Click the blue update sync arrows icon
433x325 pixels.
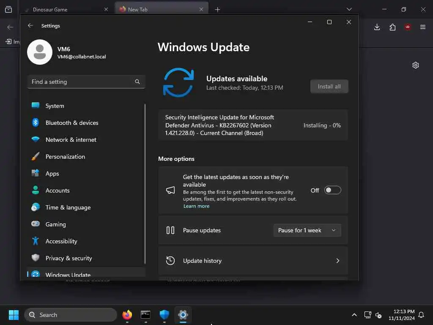178,83
